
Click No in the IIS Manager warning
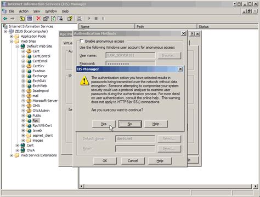[129, 124]
